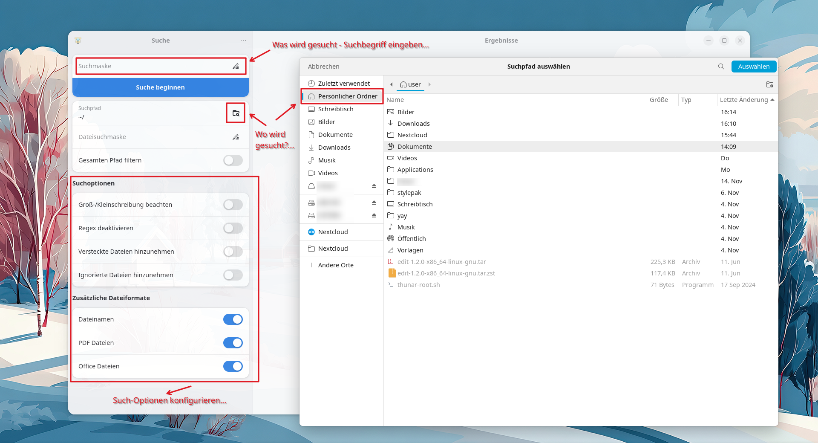This screenshot has width=818, height=443.
Task: Eject the first mounted drive
Action: point(374,186)
